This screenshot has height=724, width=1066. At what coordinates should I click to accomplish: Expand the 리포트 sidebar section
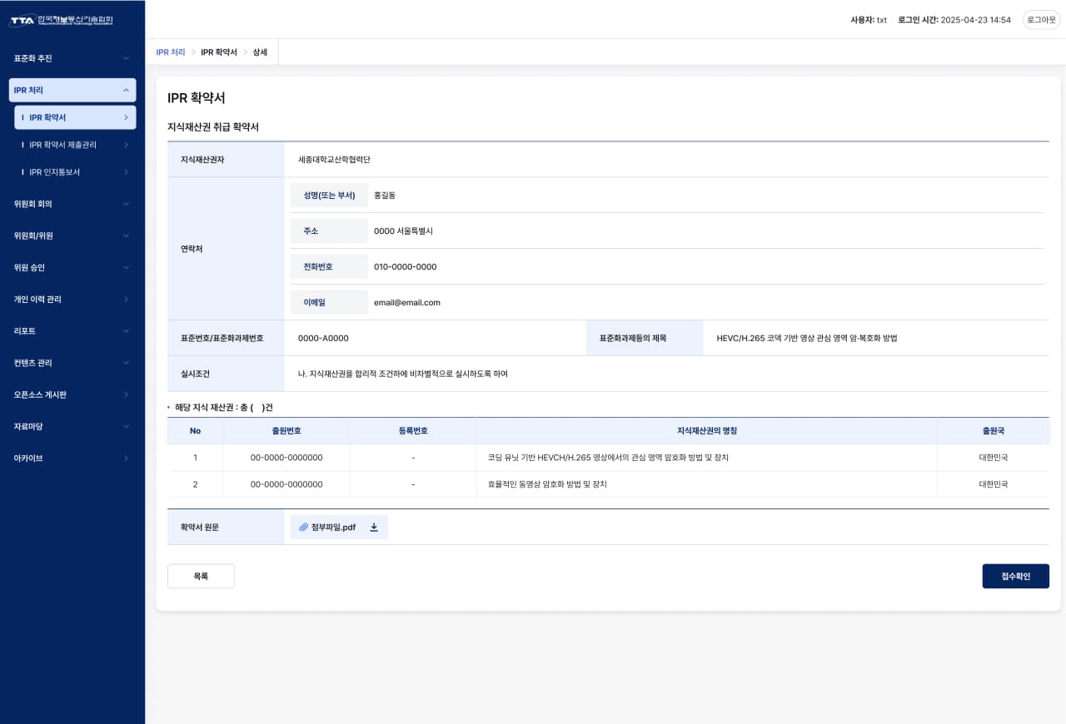click(x=72, y=331)
